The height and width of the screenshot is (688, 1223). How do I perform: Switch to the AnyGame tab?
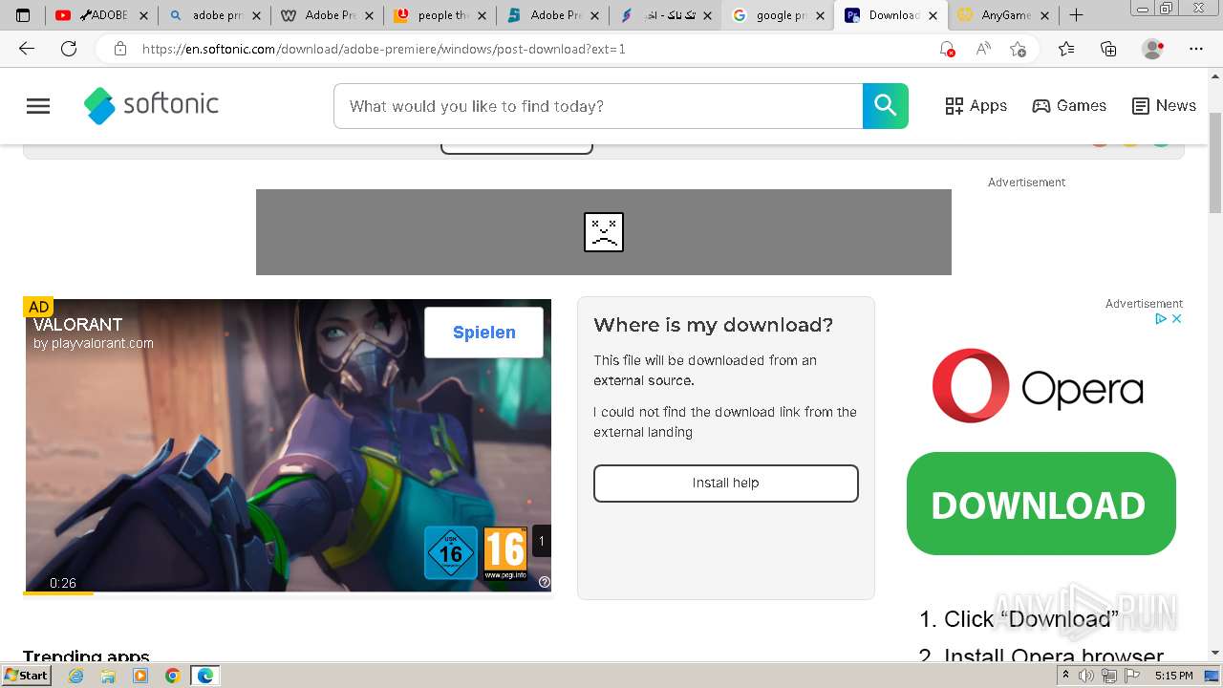coord(1004,15)
